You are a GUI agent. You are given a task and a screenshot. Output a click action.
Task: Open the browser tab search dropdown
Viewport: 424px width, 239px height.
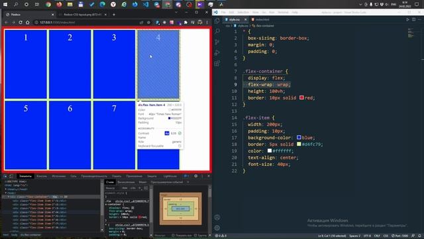[176, 12]
